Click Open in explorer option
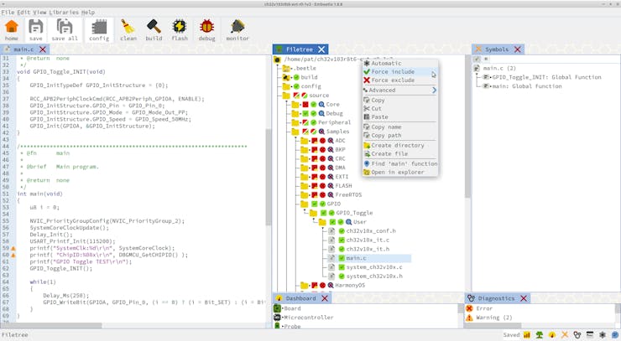Viewport: 621px width, 341px height. click(397, 173)
